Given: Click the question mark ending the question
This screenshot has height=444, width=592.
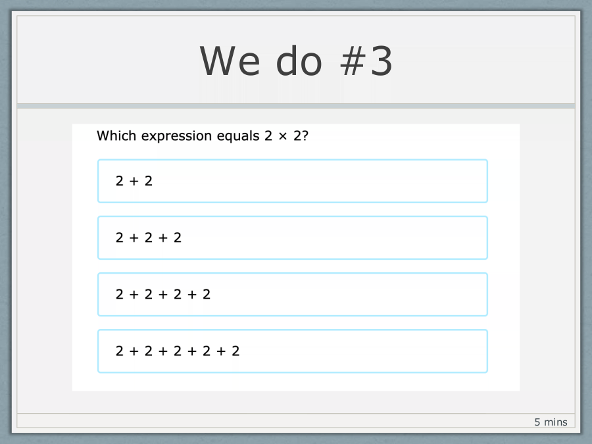Looking at the screenshot, I should point(305,136).
